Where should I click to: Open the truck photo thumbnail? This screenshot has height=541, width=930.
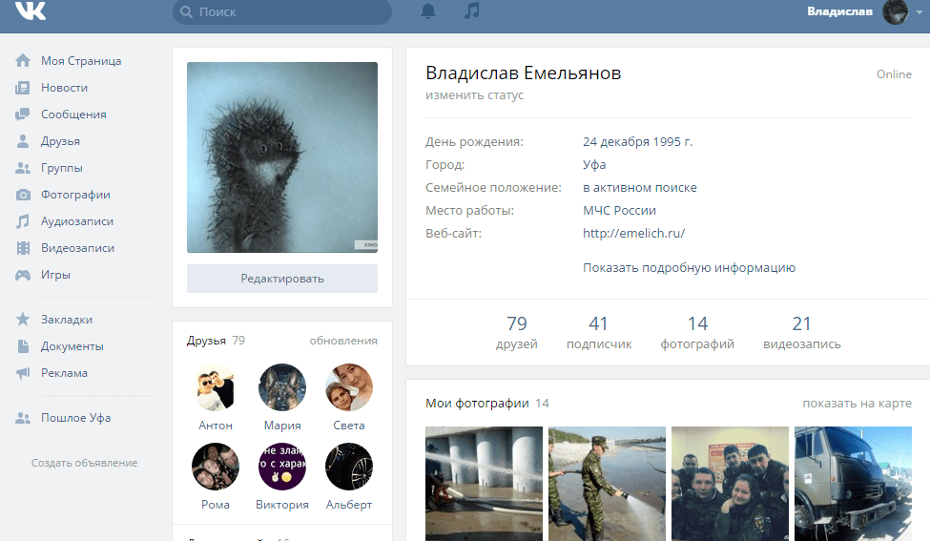853,484
